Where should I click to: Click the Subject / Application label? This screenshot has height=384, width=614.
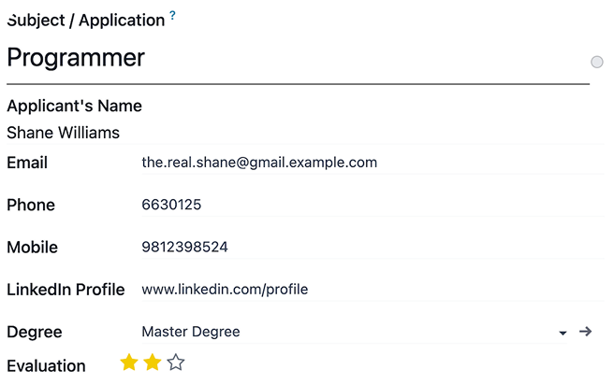pos(86,20)
